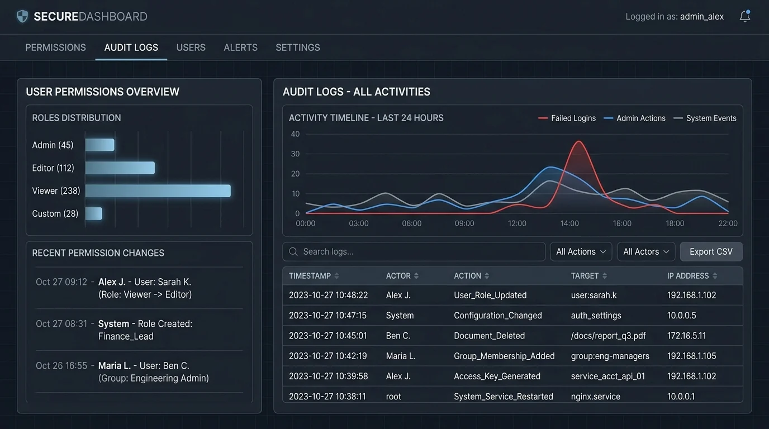The width and height of the screenshot is (769, 429).
Task: Click target user:sarah.k
Action: click(x=594, y=295)
